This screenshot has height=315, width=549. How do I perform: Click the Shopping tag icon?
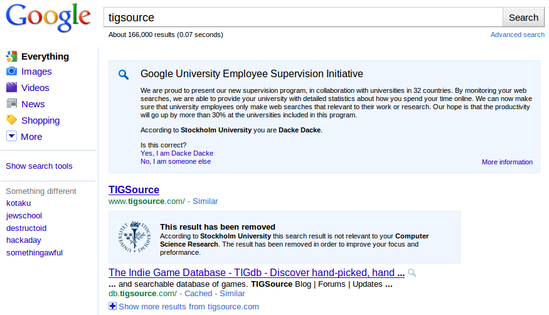point(11,120)
